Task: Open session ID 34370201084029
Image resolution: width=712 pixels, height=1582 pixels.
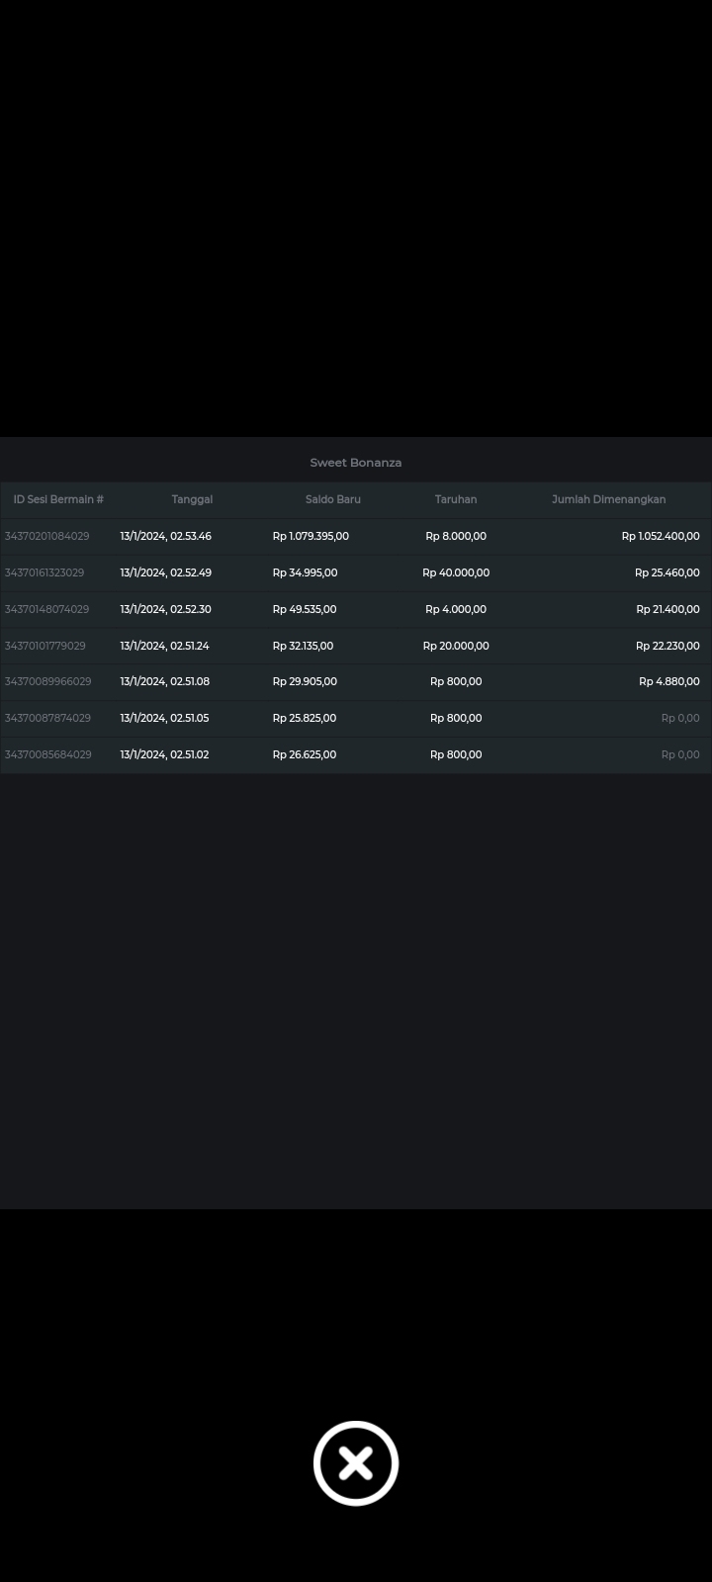Action: click(47, 536)
